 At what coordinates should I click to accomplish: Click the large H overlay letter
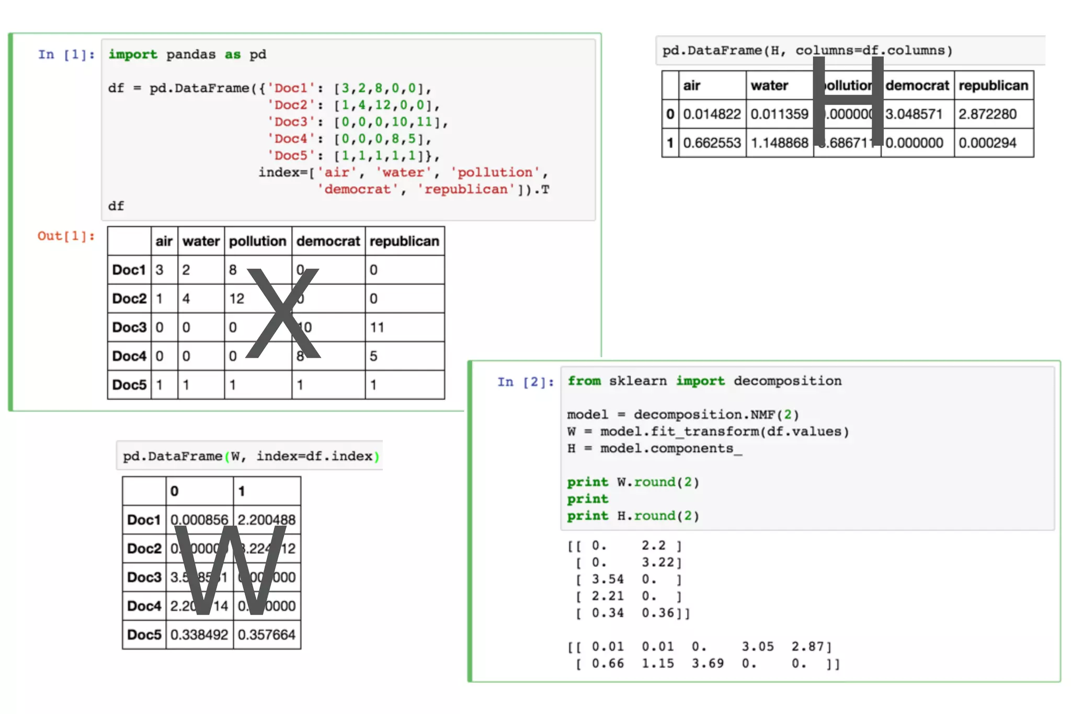click(x=848, y=100)
